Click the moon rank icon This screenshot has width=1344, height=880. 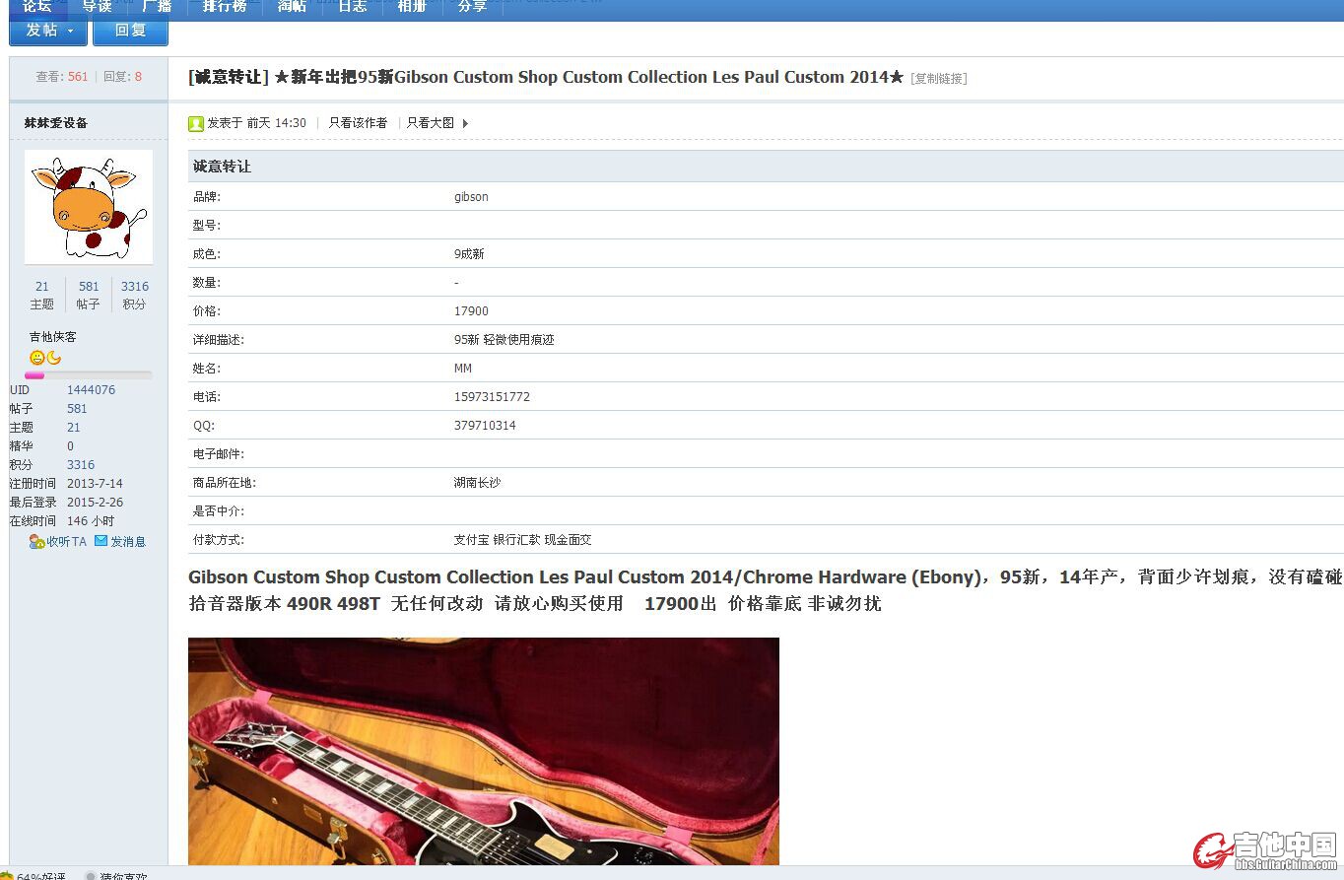tap(53, 358)
